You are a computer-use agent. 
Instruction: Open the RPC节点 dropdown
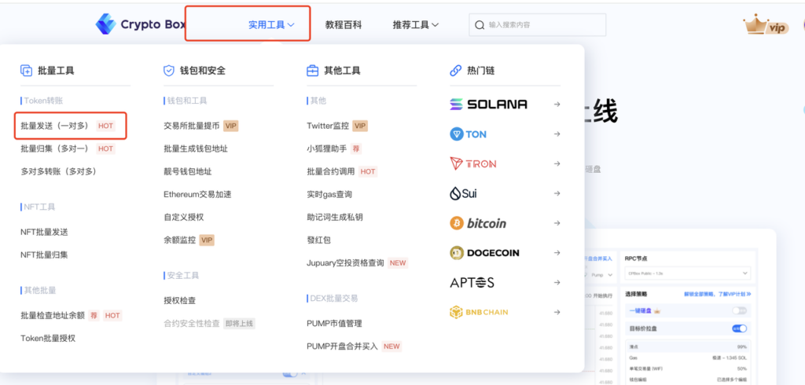click(x=688, y=273)
